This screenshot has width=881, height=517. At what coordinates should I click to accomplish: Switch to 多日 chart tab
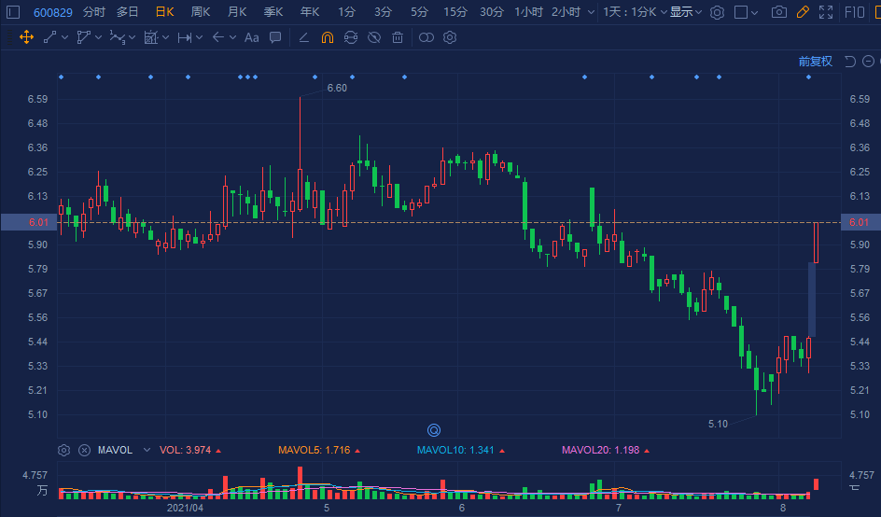[x=128, y=12]
